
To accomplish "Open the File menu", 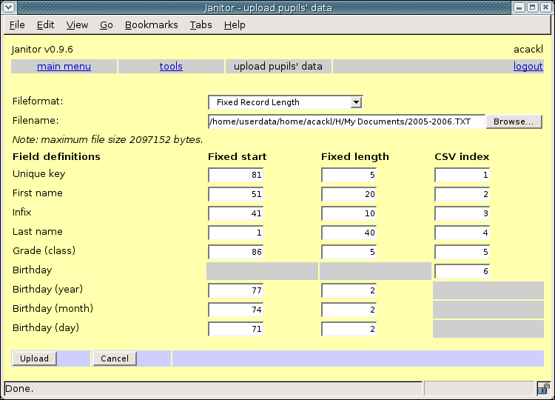I will (17, 24).
